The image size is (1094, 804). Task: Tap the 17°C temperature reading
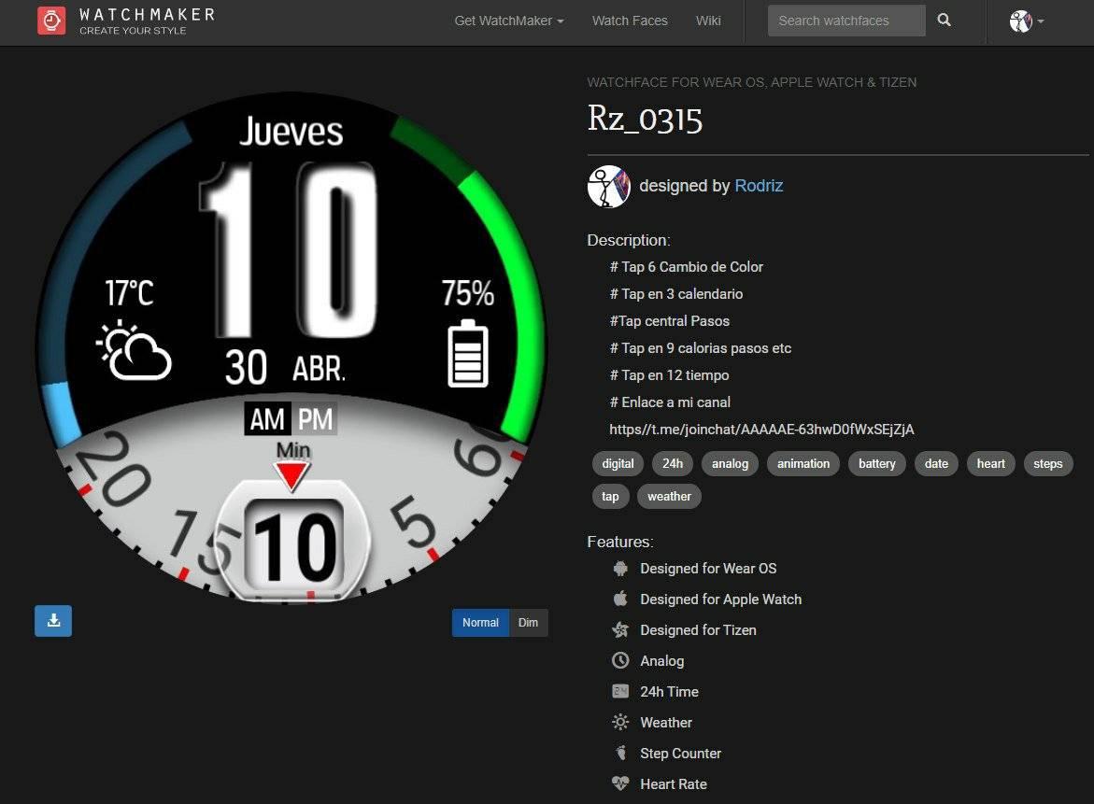tap(129, 292)
